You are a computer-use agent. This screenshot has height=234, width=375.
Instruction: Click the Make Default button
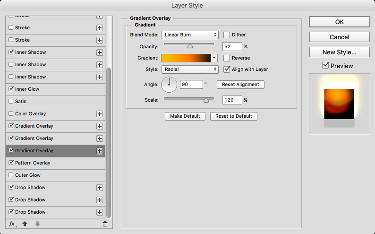point(185,116)
